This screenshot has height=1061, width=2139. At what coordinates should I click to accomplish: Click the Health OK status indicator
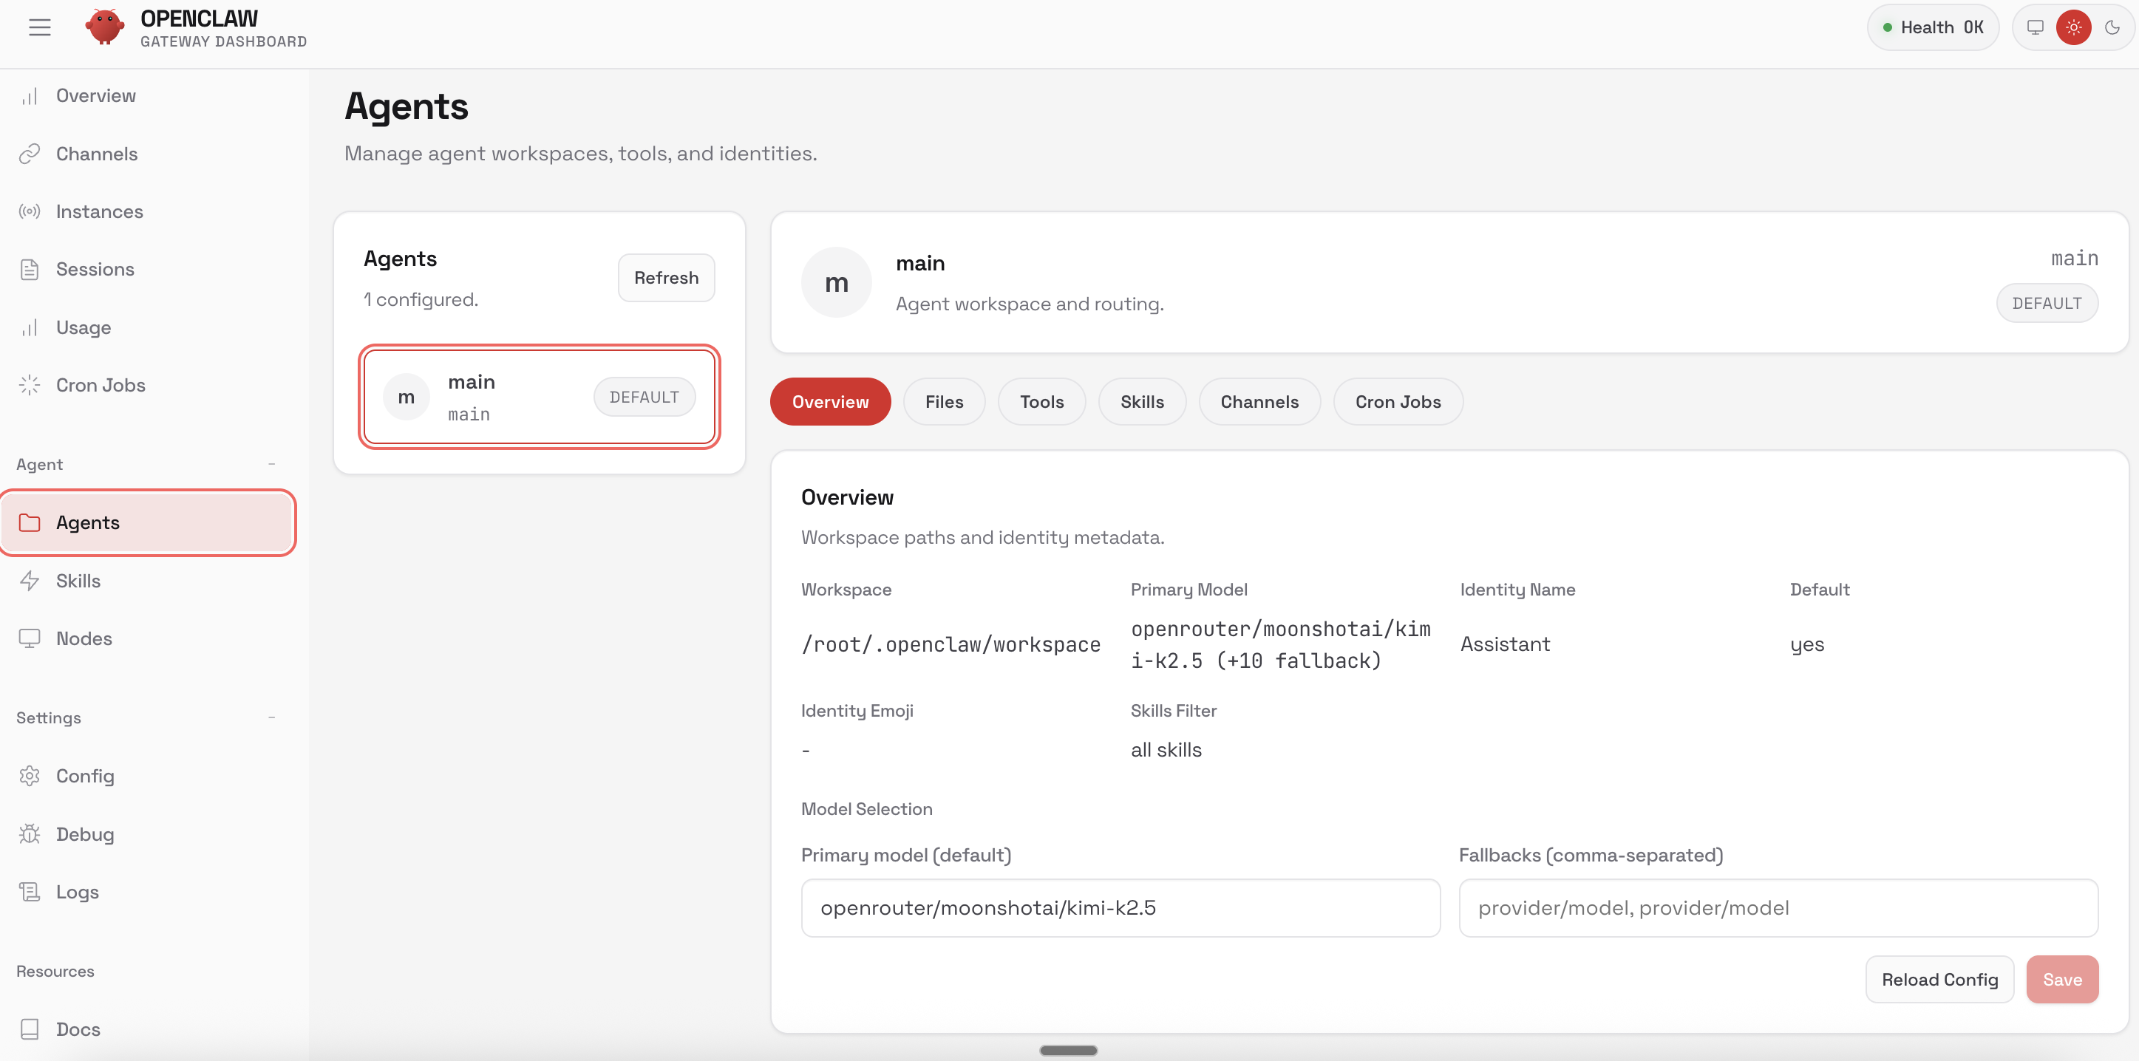1932,27
